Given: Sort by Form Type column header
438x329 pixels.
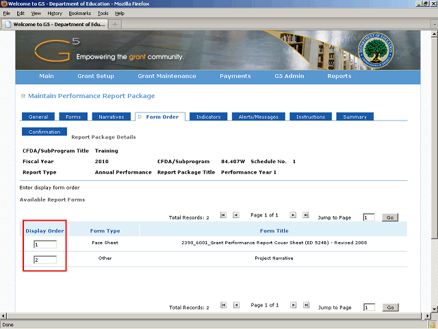Looking at the screenshot, I should coord(105,231).
